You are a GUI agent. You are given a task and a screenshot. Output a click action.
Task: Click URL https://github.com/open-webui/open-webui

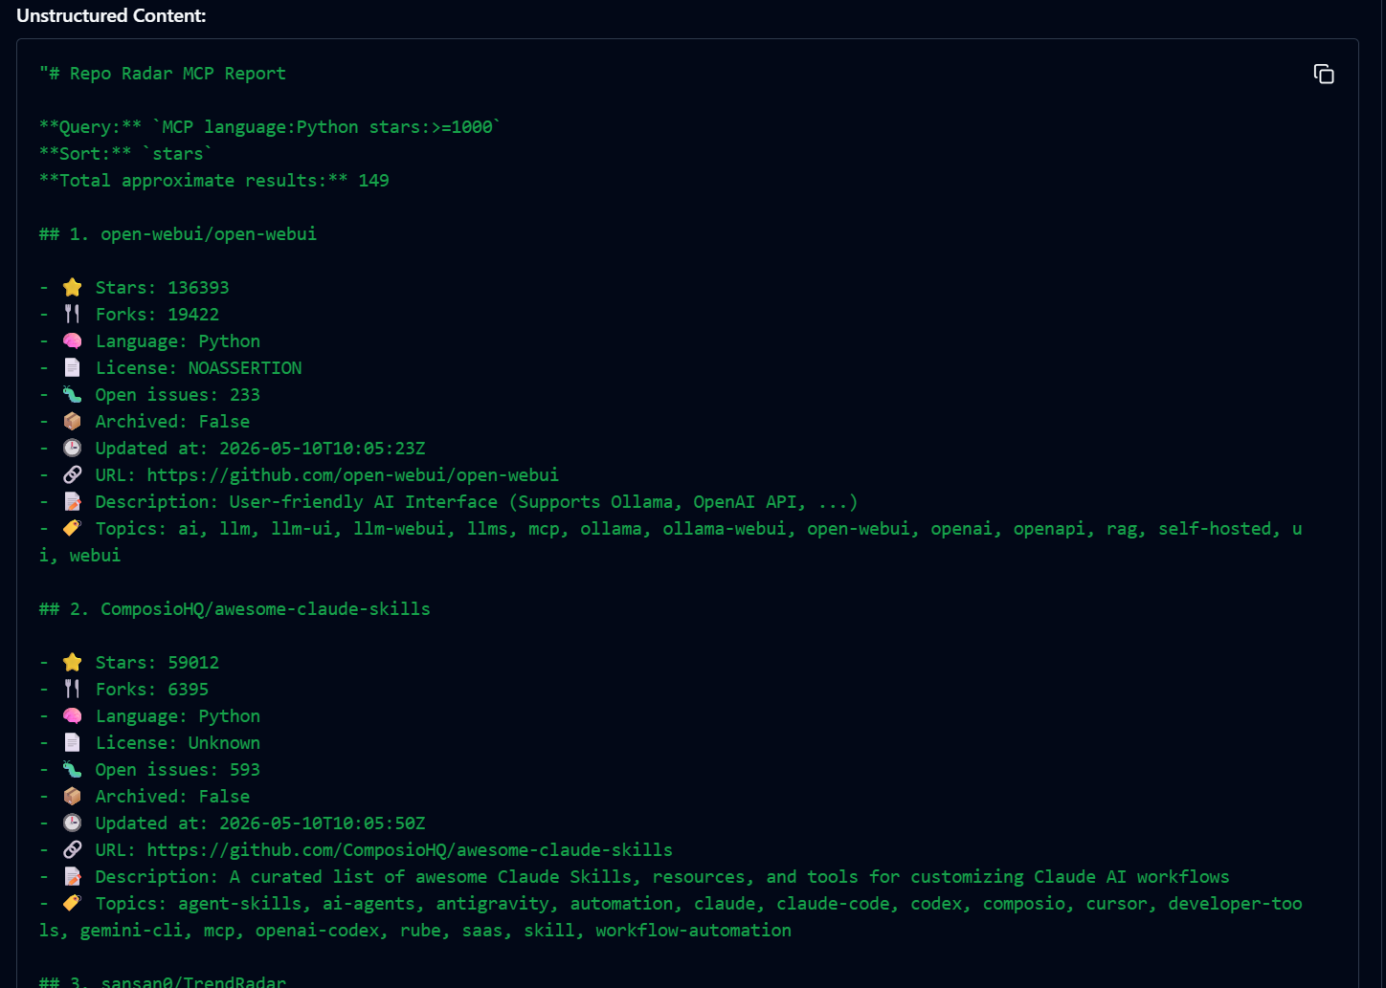(353, 475)
